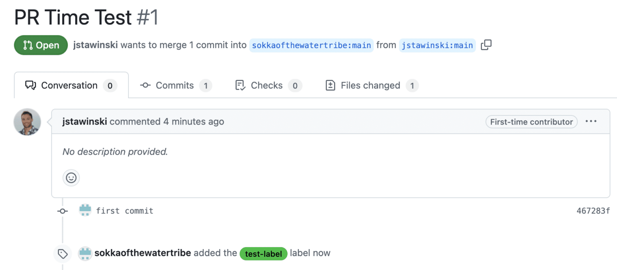This screenshot has width=617, height=270.
Task: Open commit 467283f
Action: (594, 210)
